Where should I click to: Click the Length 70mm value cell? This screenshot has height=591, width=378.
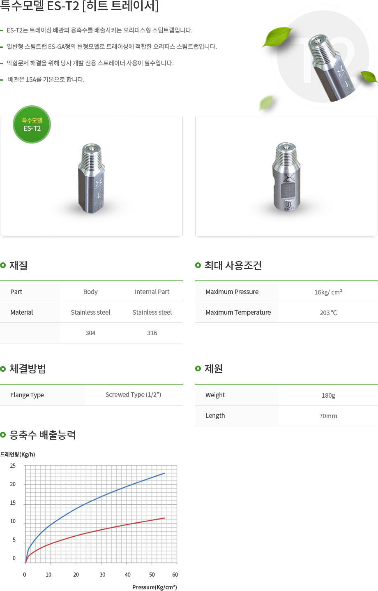point(328,416)
